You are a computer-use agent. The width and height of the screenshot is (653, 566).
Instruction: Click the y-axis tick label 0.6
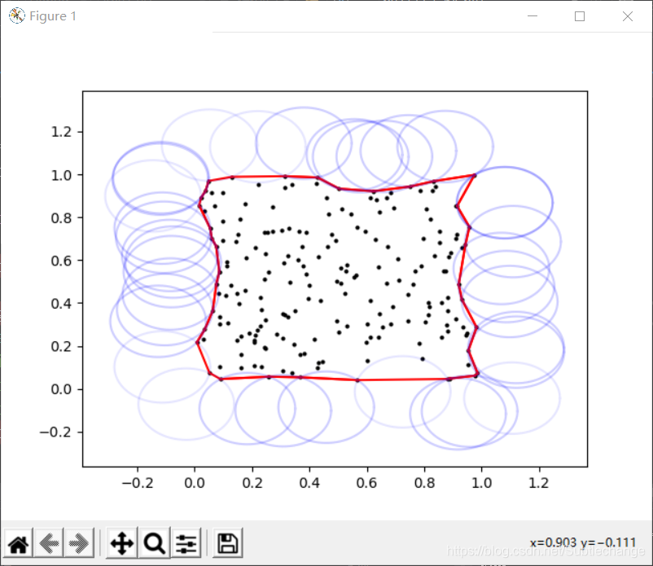pos(61,261)
